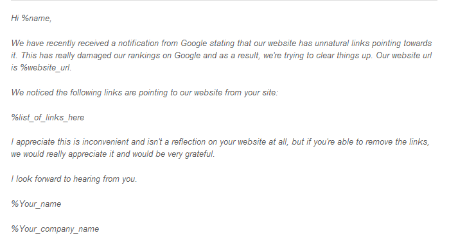This screenshot has height=249, width=449.
Task: Select the %list_of_links_here placeholder
Action: tap(48, 118)
